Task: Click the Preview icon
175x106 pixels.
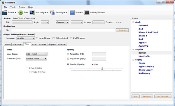Action: (x=72, y=12)
